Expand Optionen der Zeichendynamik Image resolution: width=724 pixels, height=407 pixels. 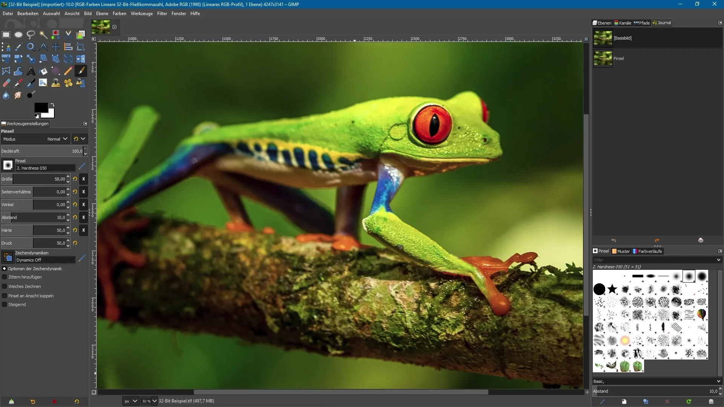[x=5, y=269]
